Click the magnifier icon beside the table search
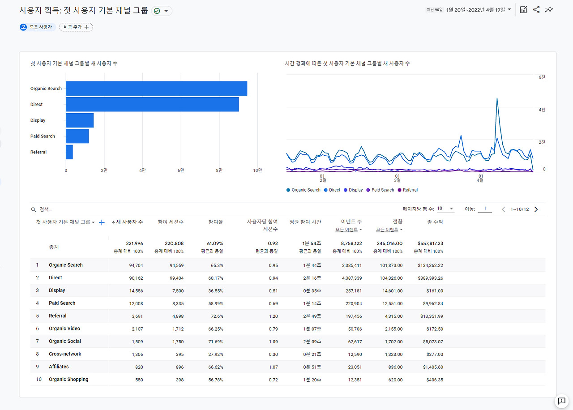 tap(33, 209)
